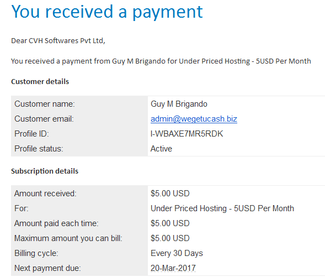Click the 'Dear CVH Softwares Pvt Ltd' greeting
Screen dimensions: 325x277
(58, 41)
